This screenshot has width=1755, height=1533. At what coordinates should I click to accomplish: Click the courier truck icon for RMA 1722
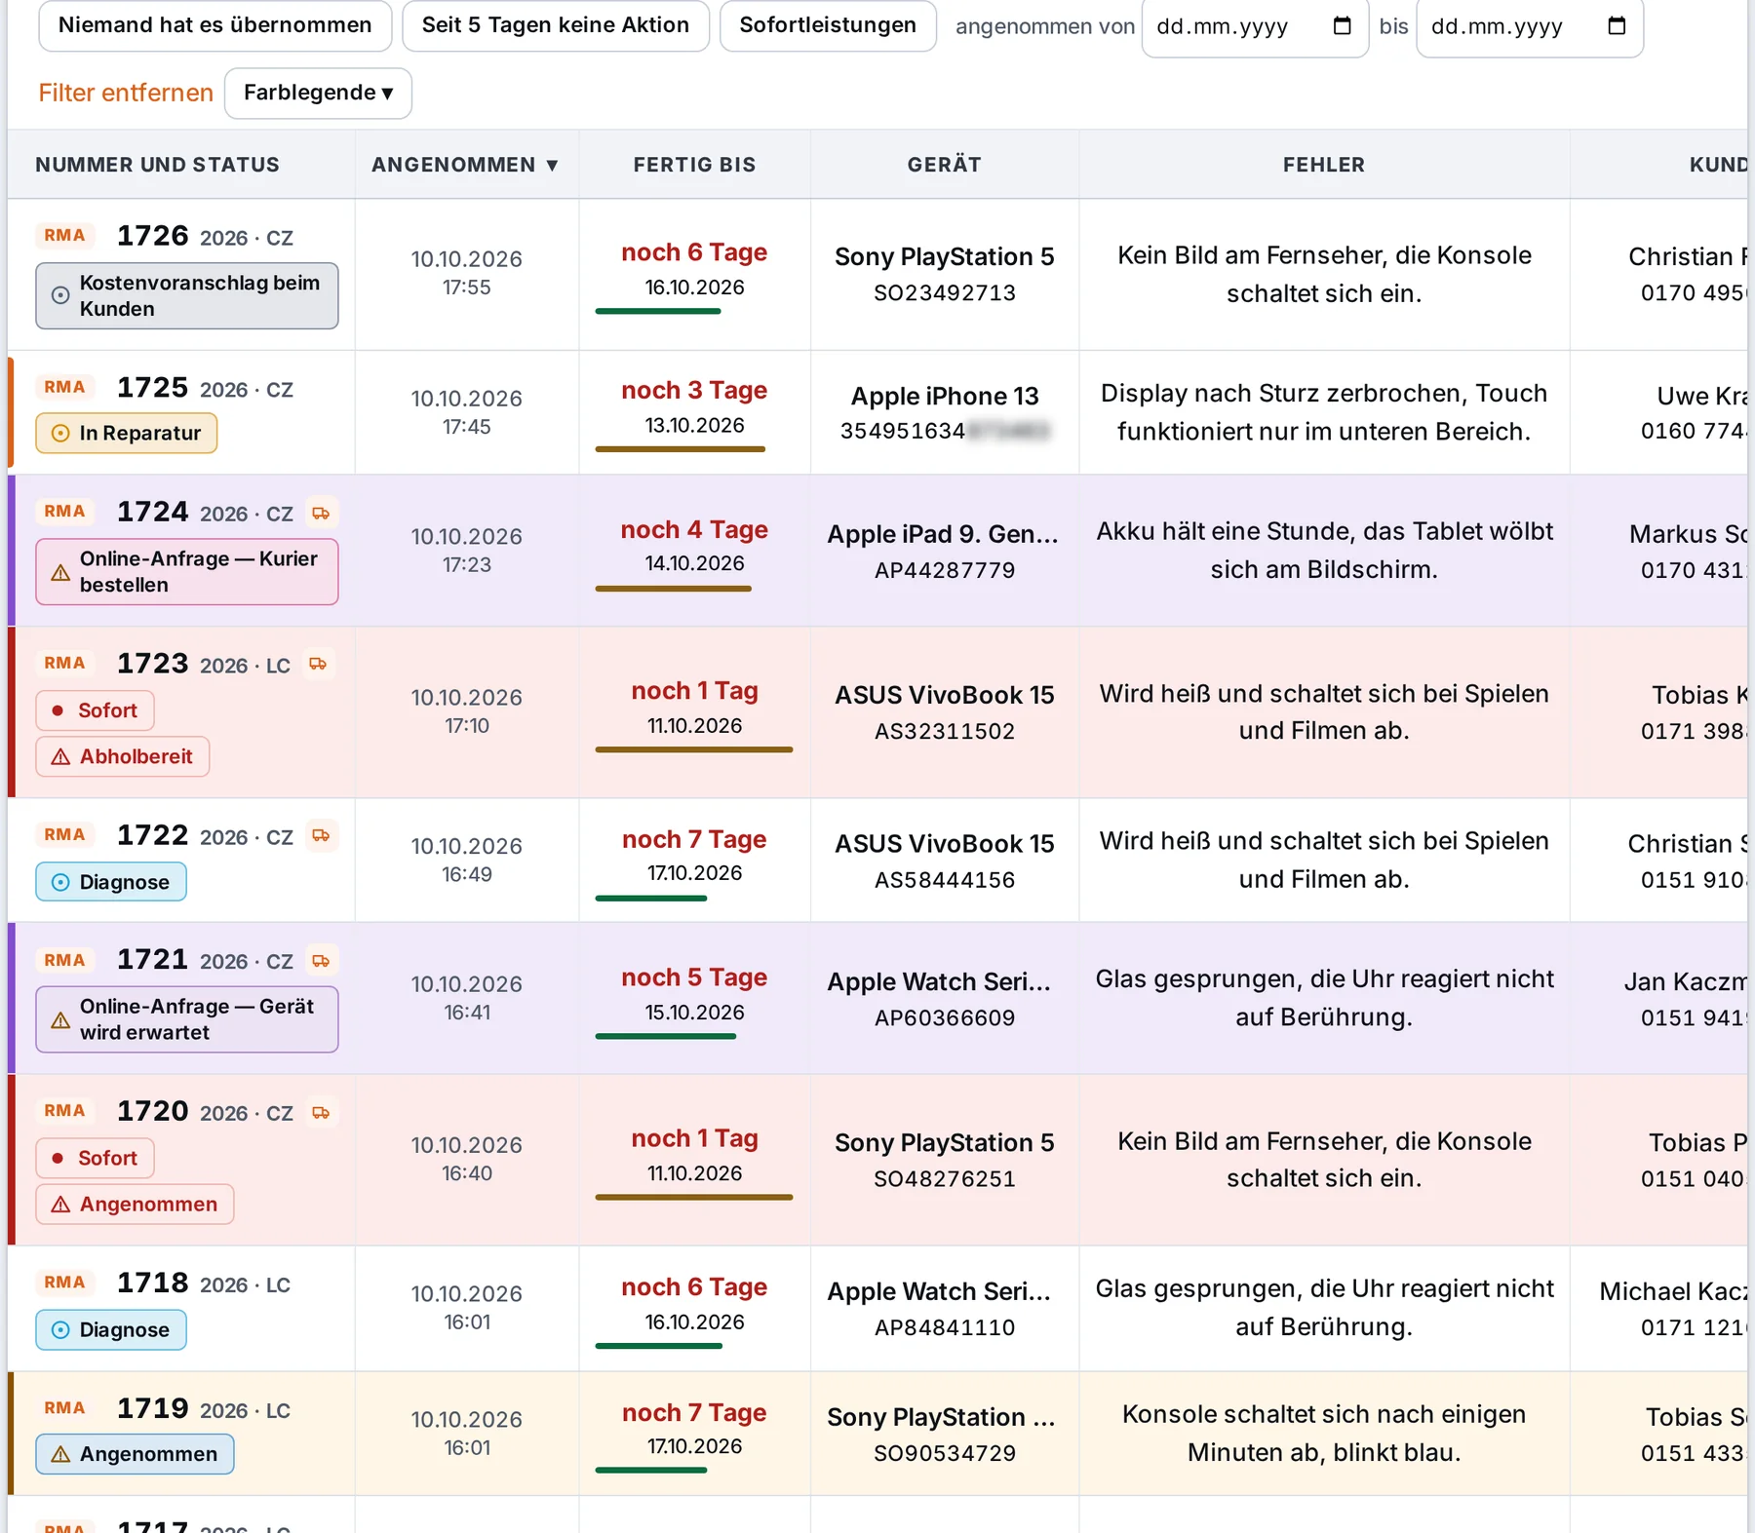coord(321,836)
